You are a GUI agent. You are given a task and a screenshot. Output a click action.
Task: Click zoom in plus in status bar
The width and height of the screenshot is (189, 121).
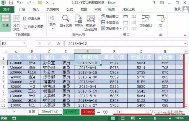(x=170, y=118)
